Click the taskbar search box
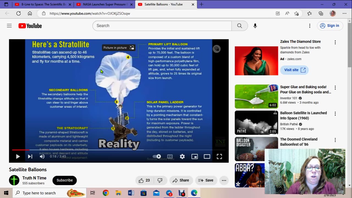 [50, 193]
